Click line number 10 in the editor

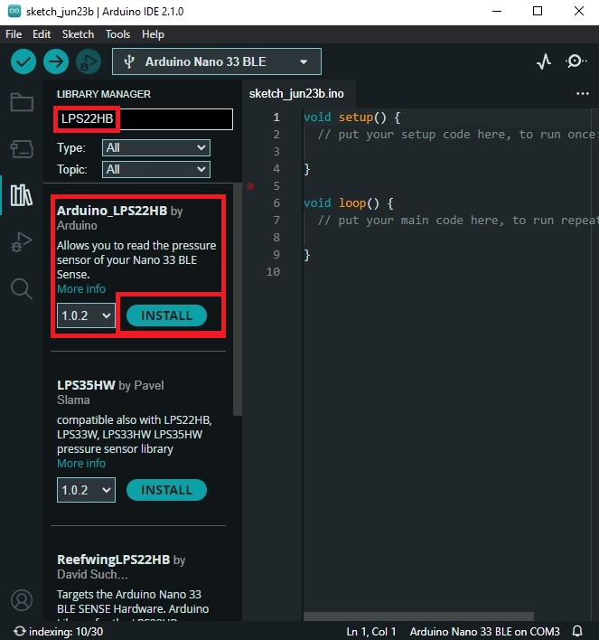273,271
